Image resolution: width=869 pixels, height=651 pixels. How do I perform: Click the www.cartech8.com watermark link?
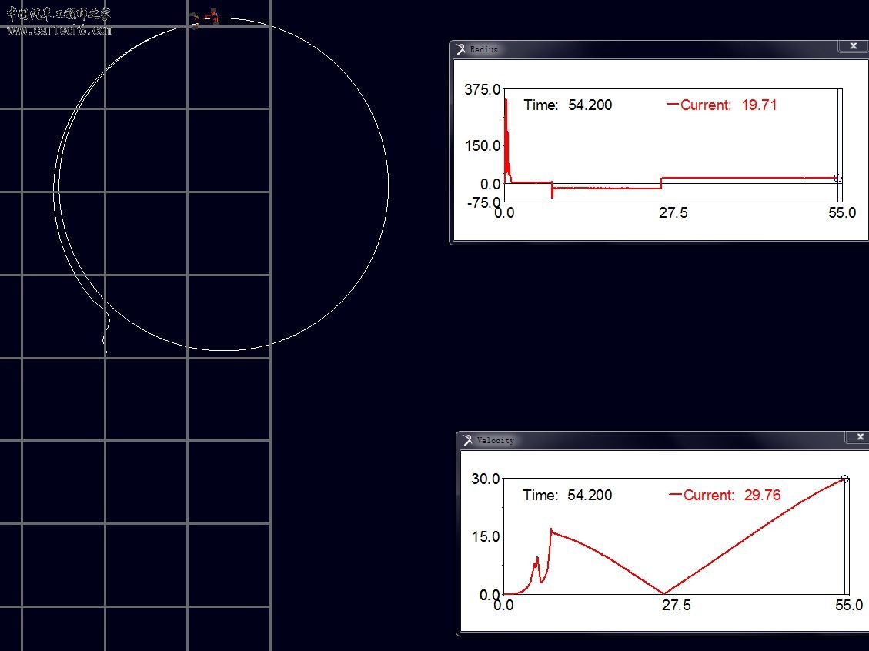point(60,31)
